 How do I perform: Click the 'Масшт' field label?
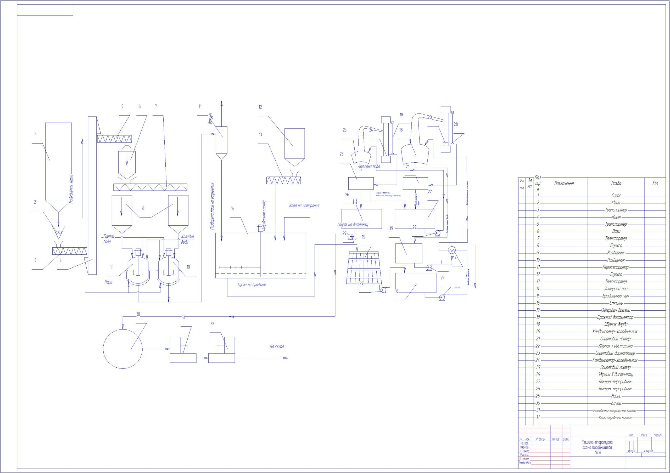click(x=658, y=435)
